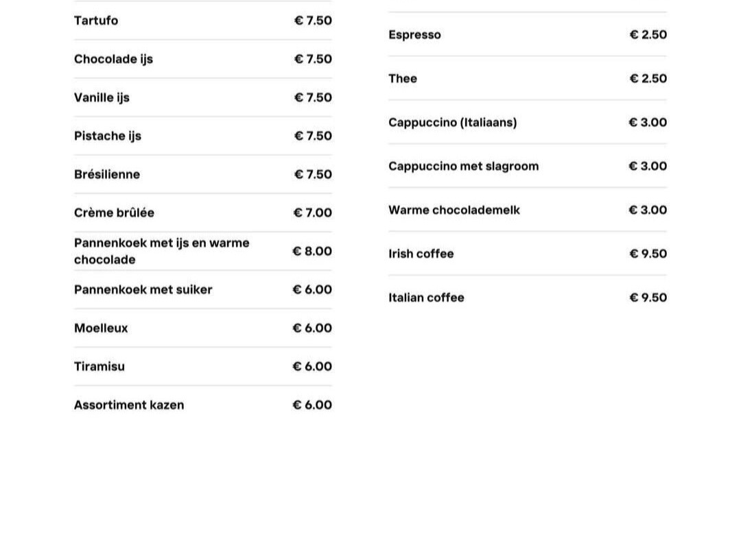Image resolution: width=741 pixels, height=554 pixels.
Task: Select Cappuccino met slagroom
Action: tap(463, 166)
